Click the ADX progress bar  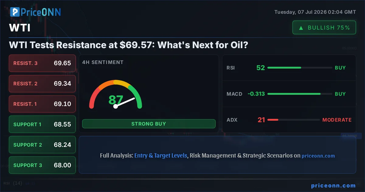tap(294, 120)
